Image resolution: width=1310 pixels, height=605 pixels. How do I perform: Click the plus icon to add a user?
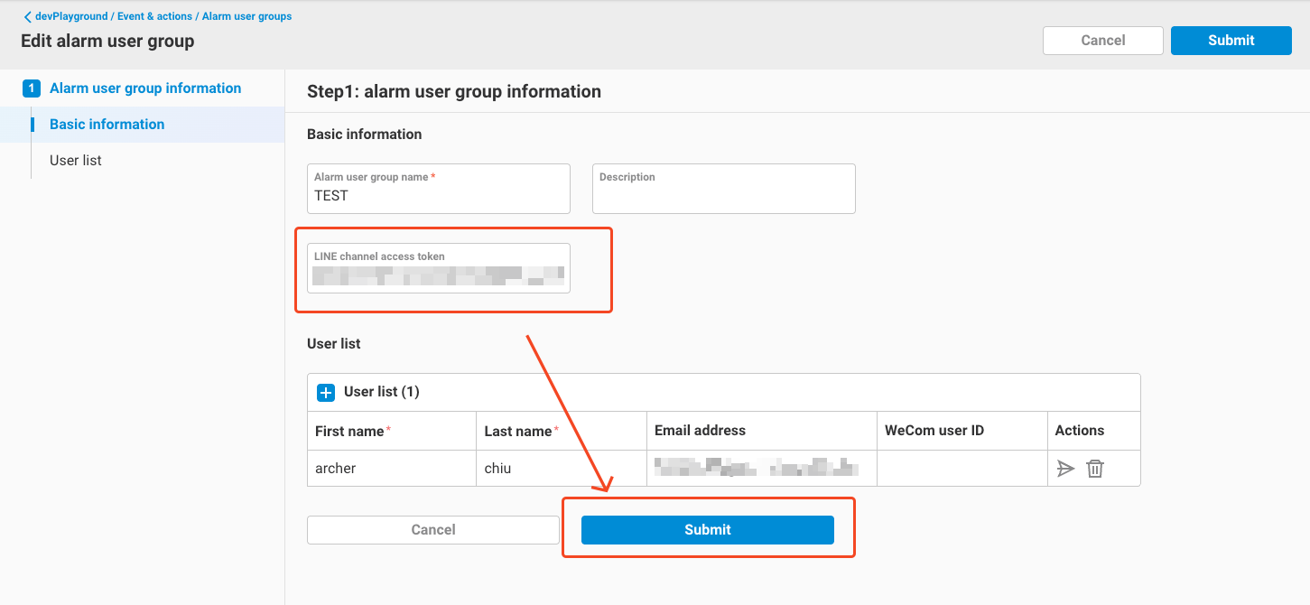(325, 391)
